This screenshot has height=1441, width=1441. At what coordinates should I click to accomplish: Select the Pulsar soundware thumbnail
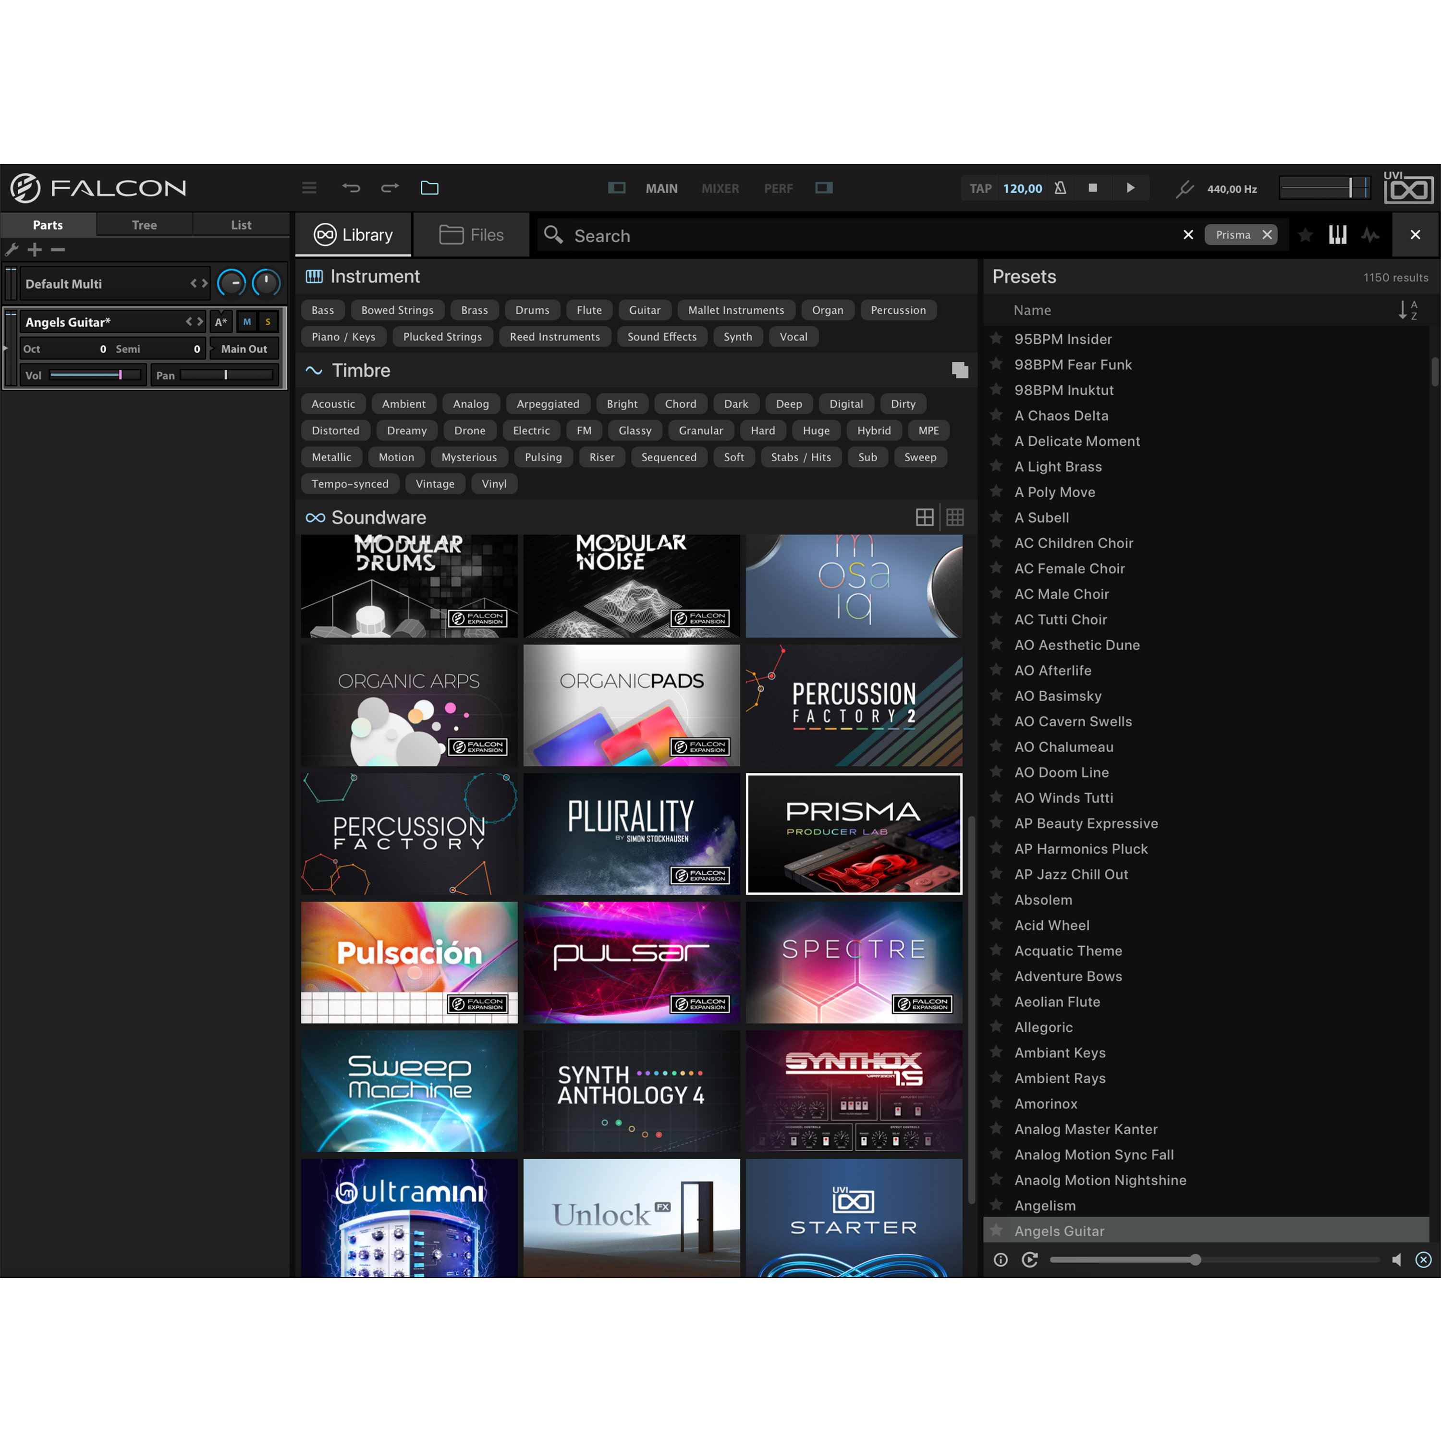(x=631, y=962)
